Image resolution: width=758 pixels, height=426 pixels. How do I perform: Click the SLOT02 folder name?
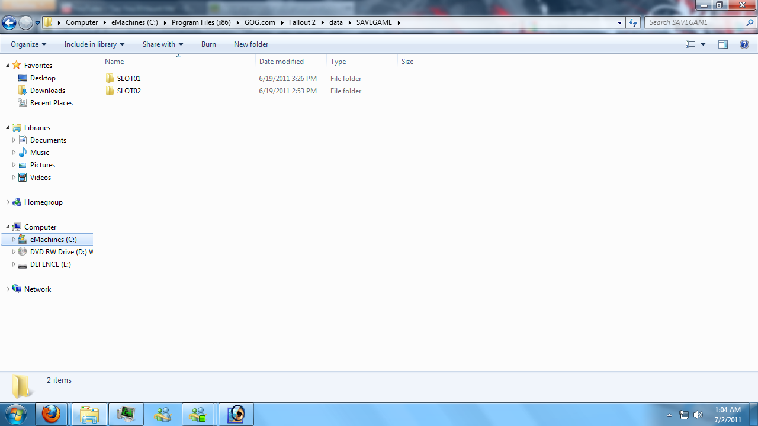pos(129,91)
